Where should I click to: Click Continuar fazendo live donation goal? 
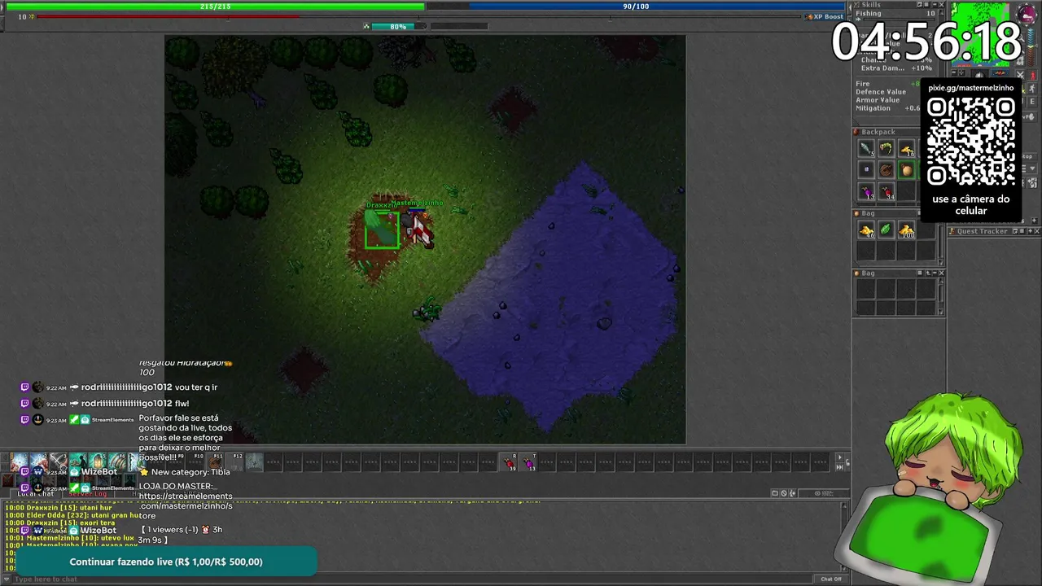pyautogui.click(x=166, y=562)
